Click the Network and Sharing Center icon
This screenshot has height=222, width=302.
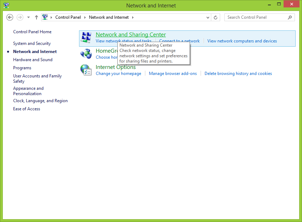(x=86, y=37)
